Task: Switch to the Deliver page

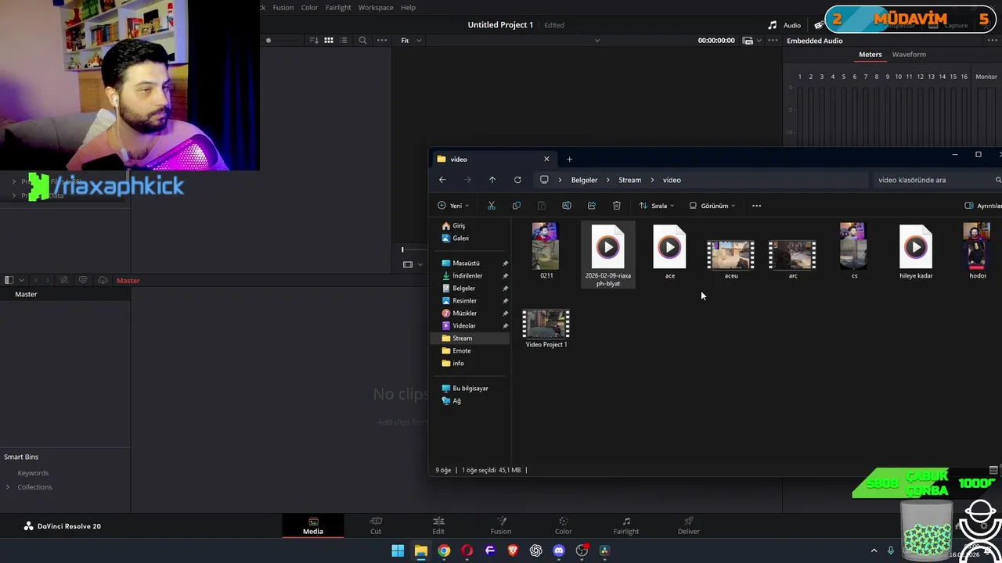Action: tap(689, 525)
